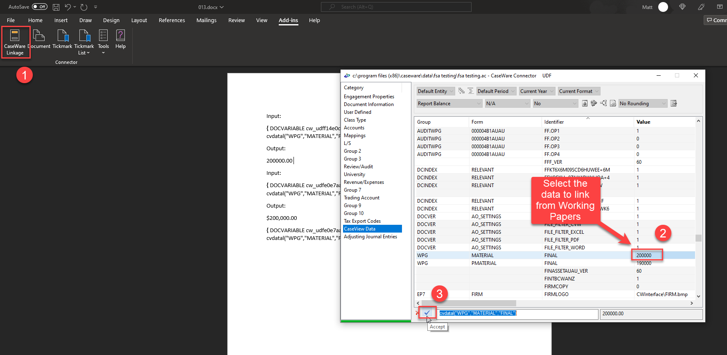
Task: Open the File menu
Action: point(11,20)
